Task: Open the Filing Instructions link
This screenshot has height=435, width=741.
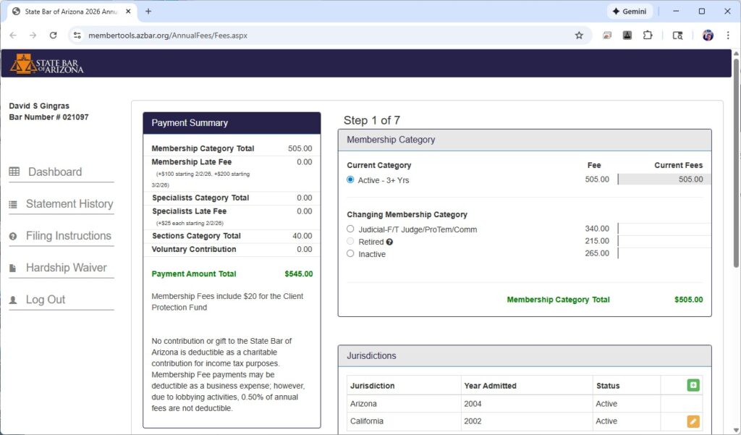Action: point(68,236)
